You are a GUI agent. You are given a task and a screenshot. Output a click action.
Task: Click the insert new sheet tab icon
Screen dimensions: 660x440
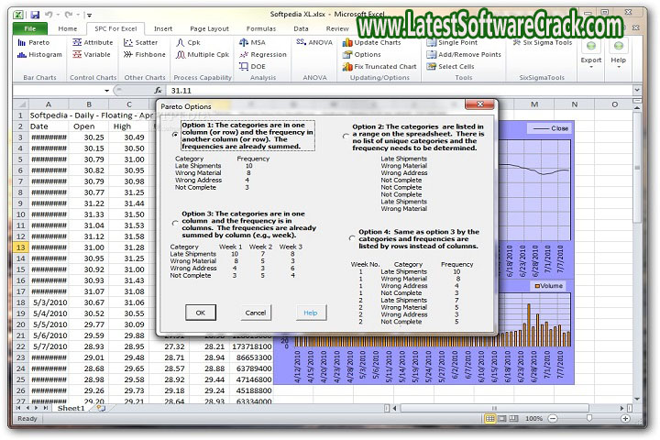(101, 408)
